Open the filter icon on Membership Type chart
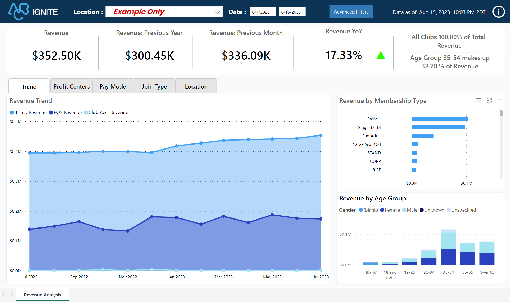 tap(478, 100)
